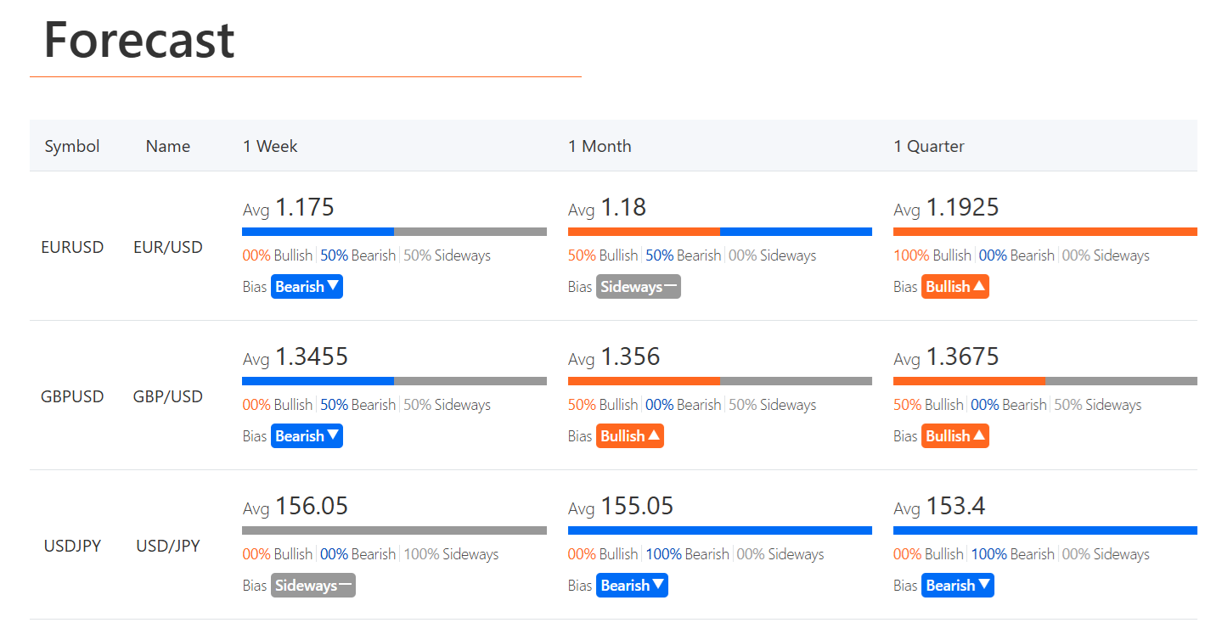Image resolution: width=1227 pixels, height=634 pixels.
Task: Click the 153.4 average value
Action: pos(955,506)
